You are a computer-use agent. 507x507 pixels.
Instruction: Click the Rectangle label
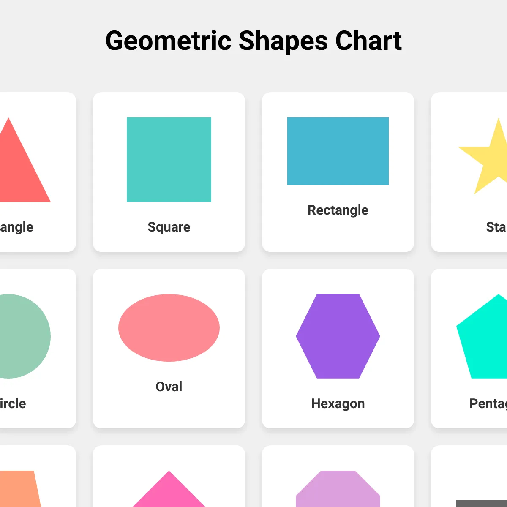point(338,210)
